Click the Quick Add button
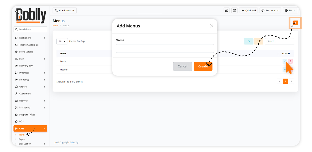The height and width of the screenshot is (152, 312). [x=248, y=10]
